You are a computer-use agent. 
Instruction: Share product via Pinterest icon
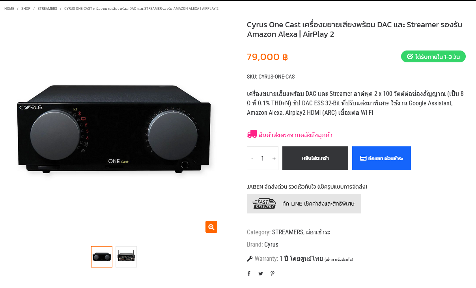coord(273,273)
